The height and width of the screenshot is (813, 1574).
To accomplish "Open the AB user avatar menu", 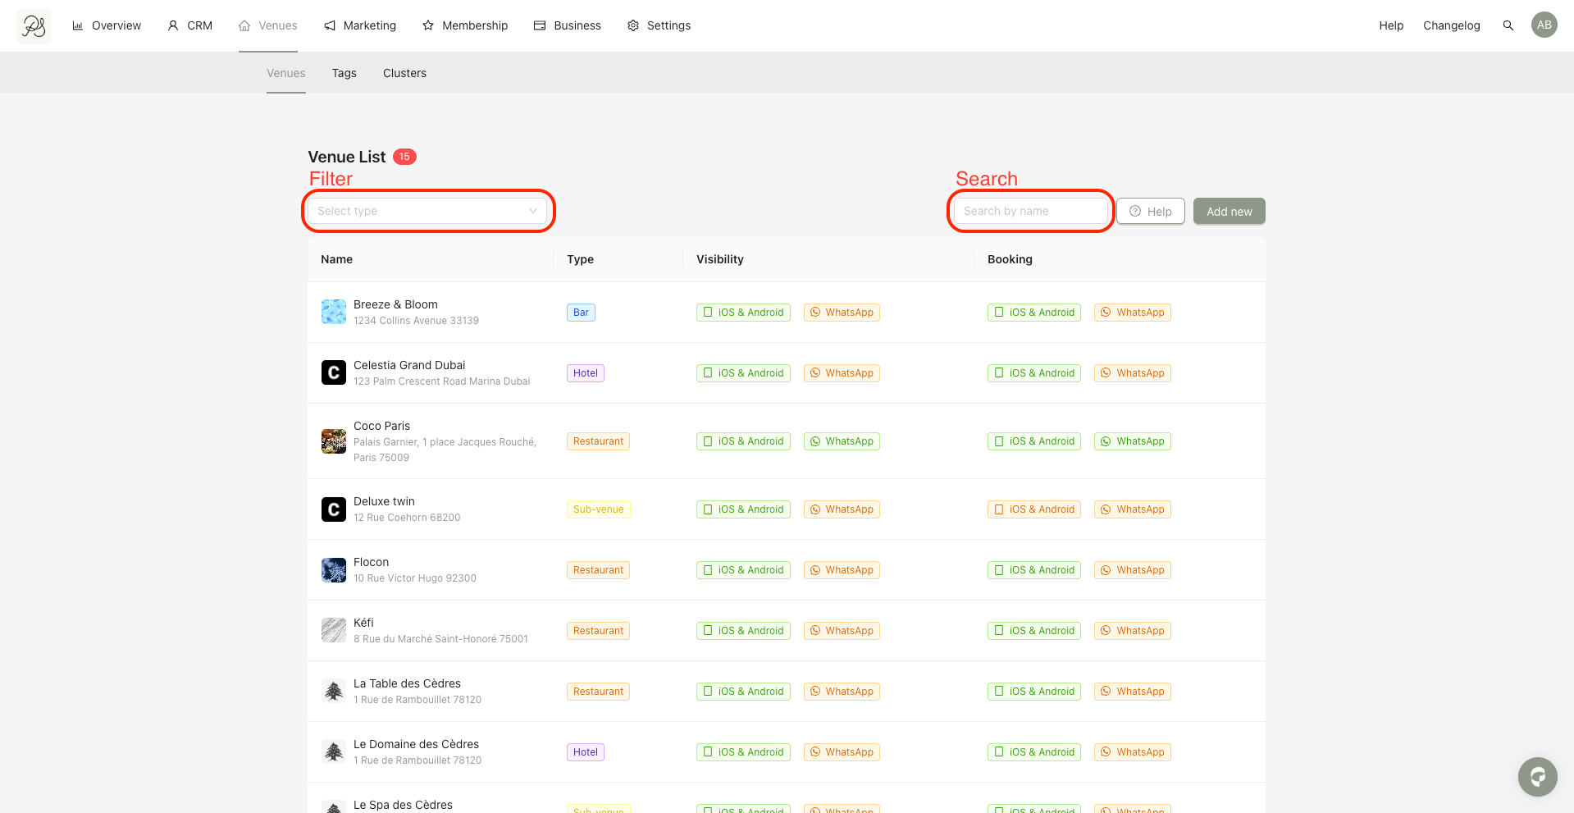I will point(1544,25).
